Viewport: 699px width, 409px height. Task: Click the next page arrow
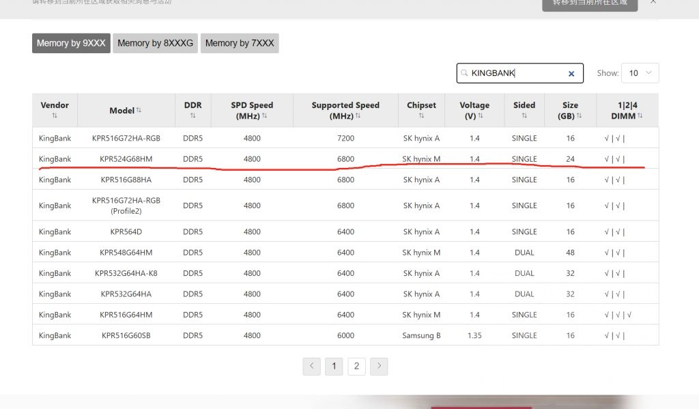coord(379,366)
